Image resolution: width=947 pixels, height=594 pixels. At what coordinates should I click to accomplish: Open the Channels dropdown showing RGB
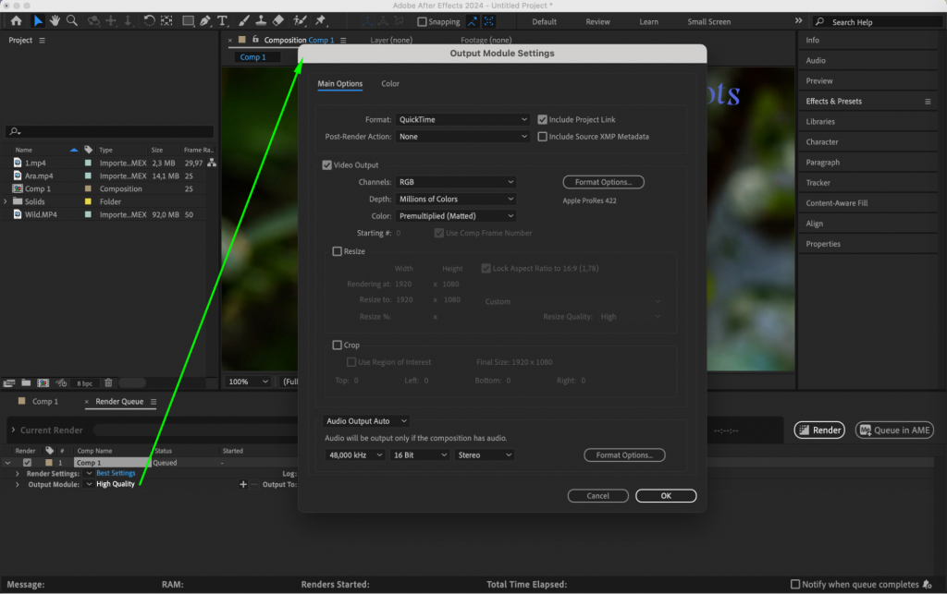coord(456,181)
